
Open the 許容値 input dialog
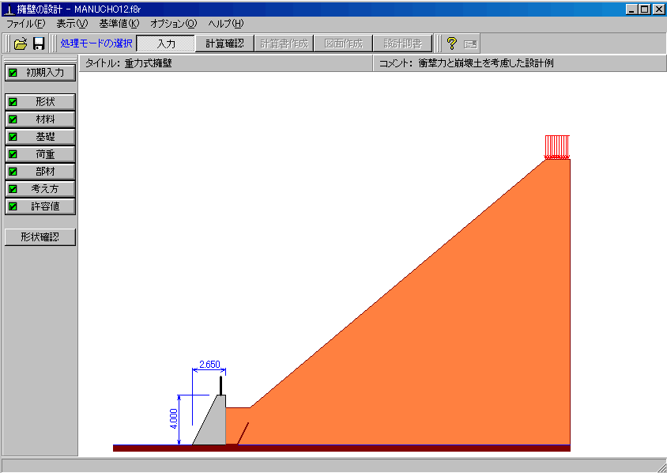(x=40, y=206)
